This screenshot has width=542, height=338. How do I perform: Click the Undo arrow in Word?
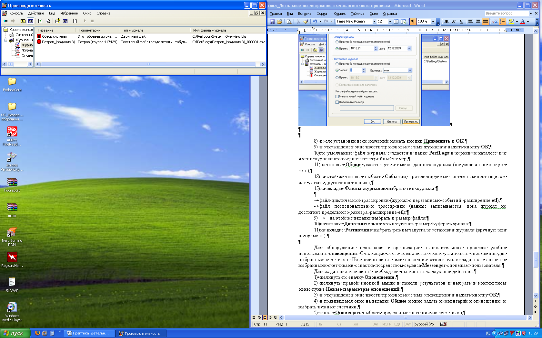pos(315,22)
